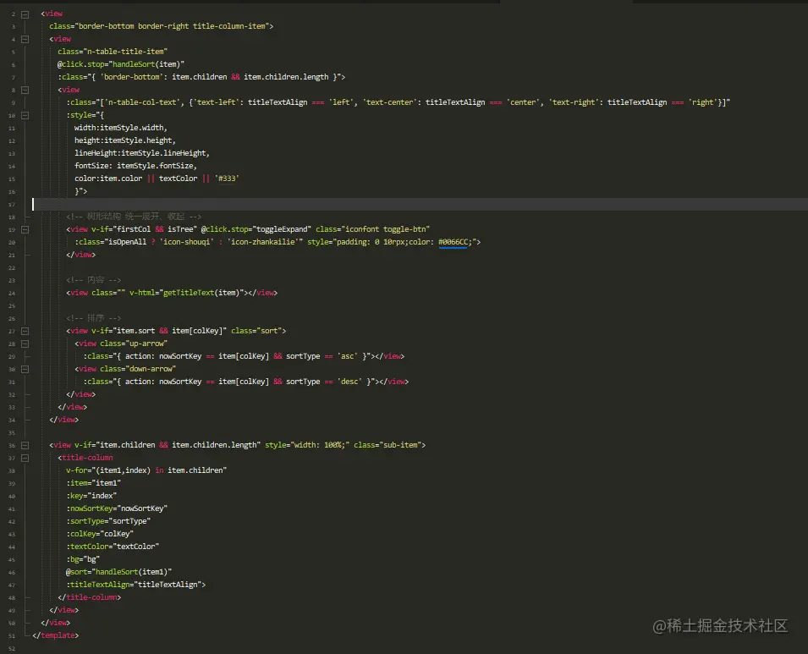Place cursor on empty highlighted line 17

click(x=420, y=204)
